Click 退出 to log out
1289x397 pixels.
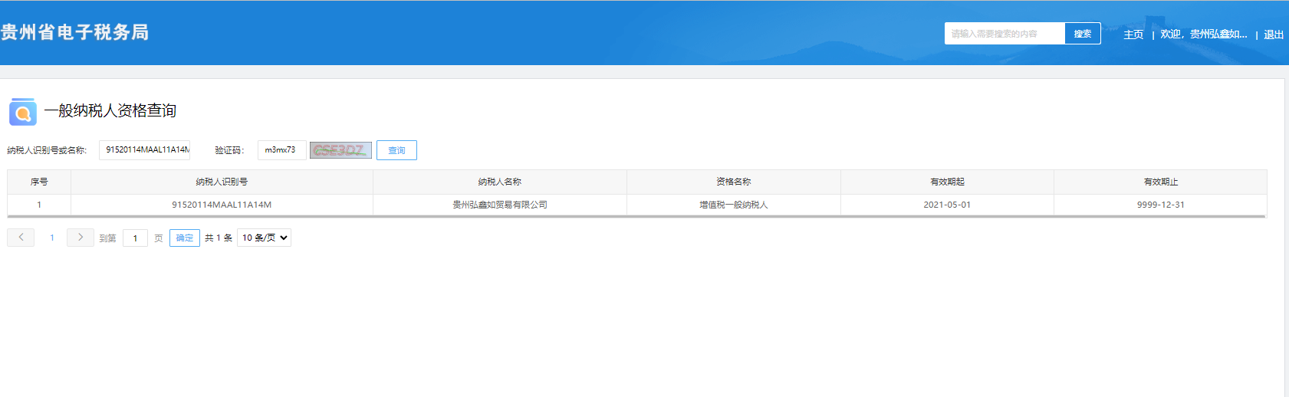point(1273,34)
